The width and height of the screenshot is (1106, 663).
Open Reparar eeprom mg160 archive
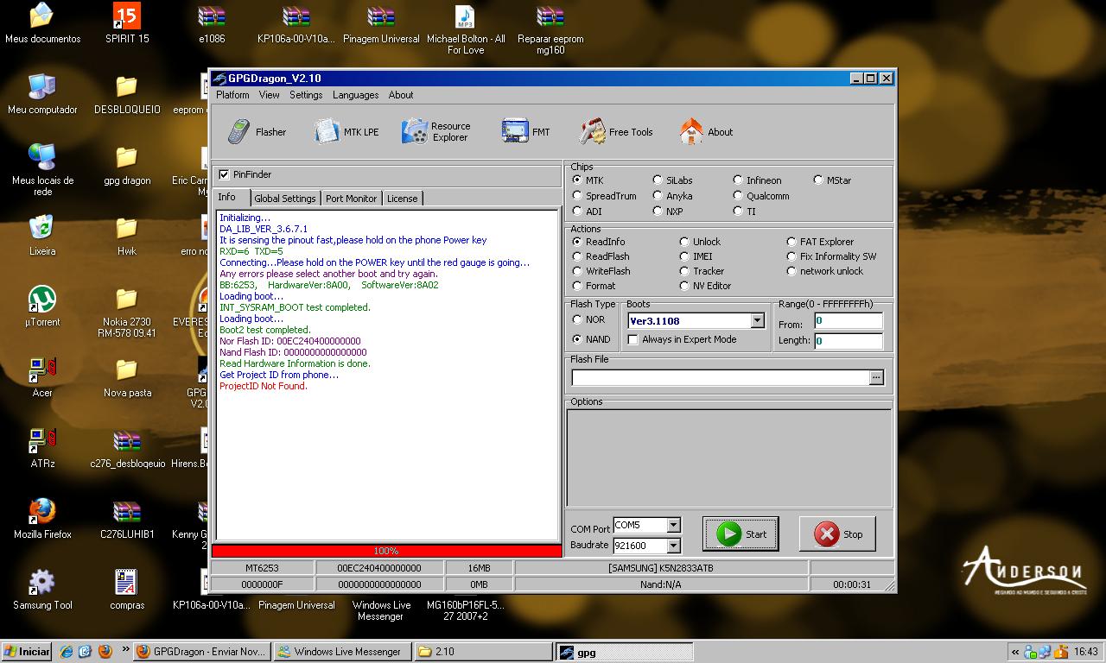550,30
